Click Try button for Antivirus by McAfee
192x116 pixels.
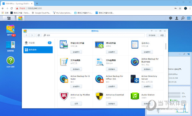[76, 104]
